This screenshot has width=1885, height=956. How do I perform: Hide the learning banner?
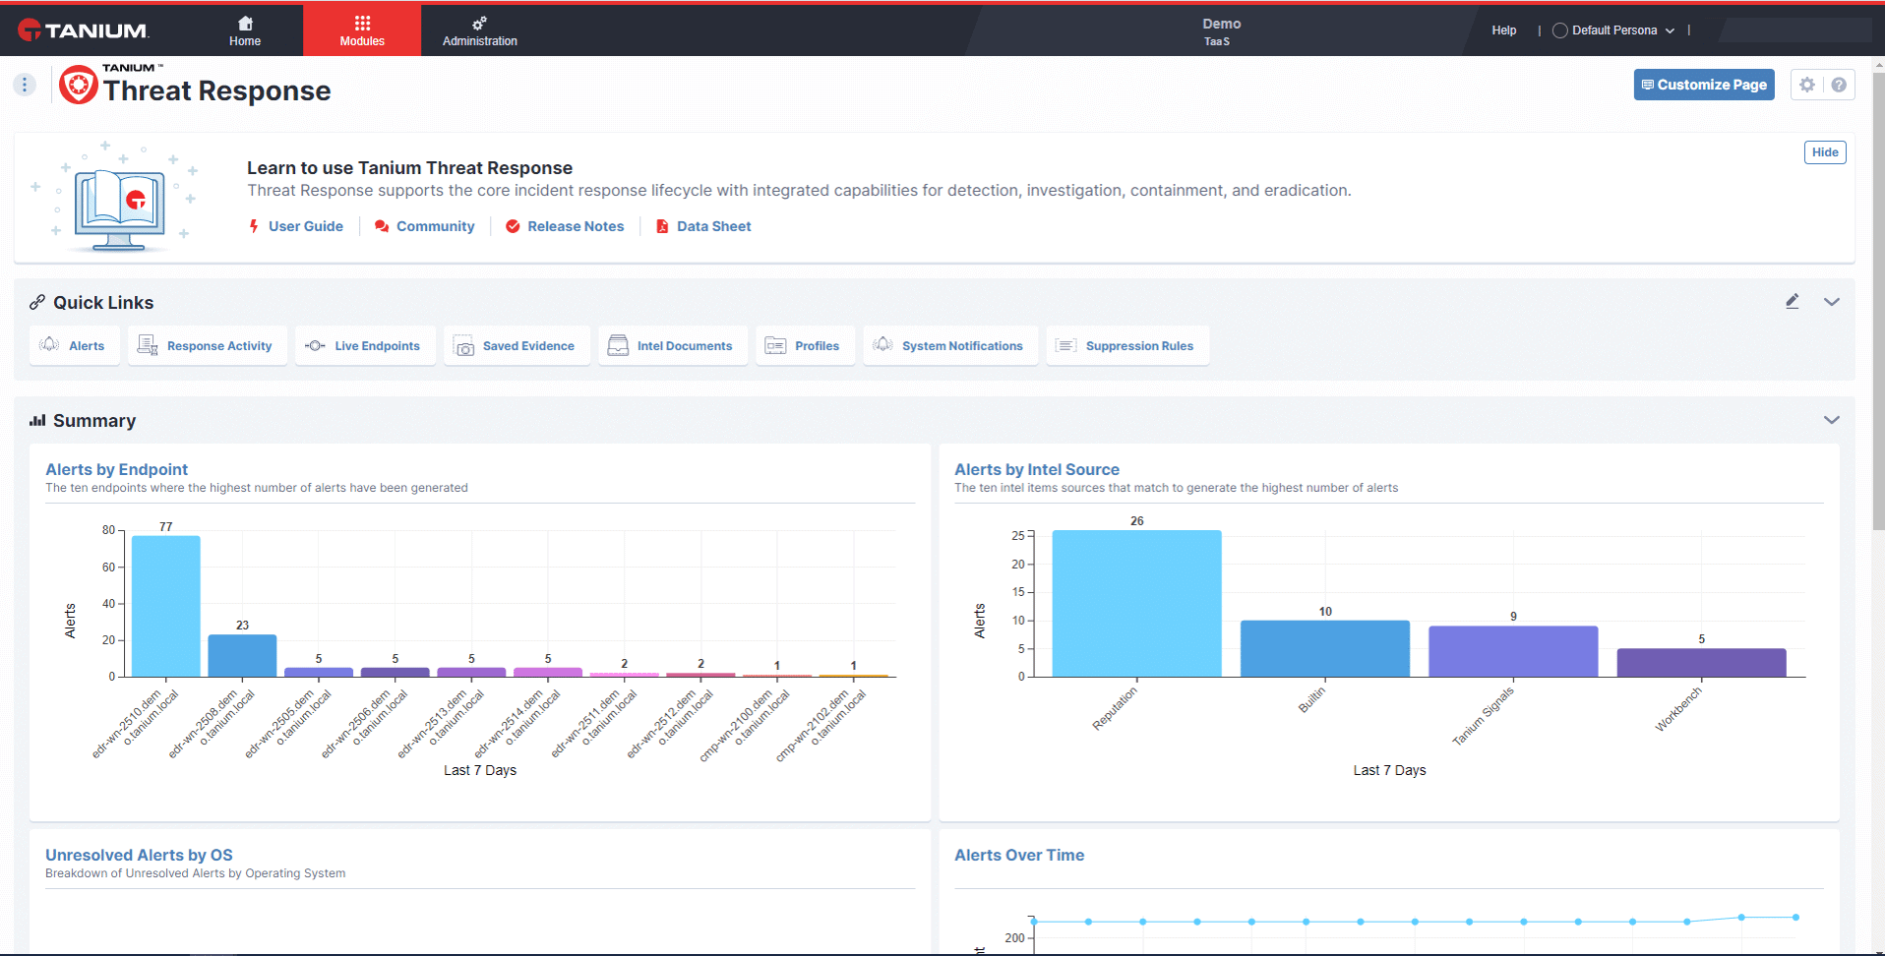tap(1825, 152)
